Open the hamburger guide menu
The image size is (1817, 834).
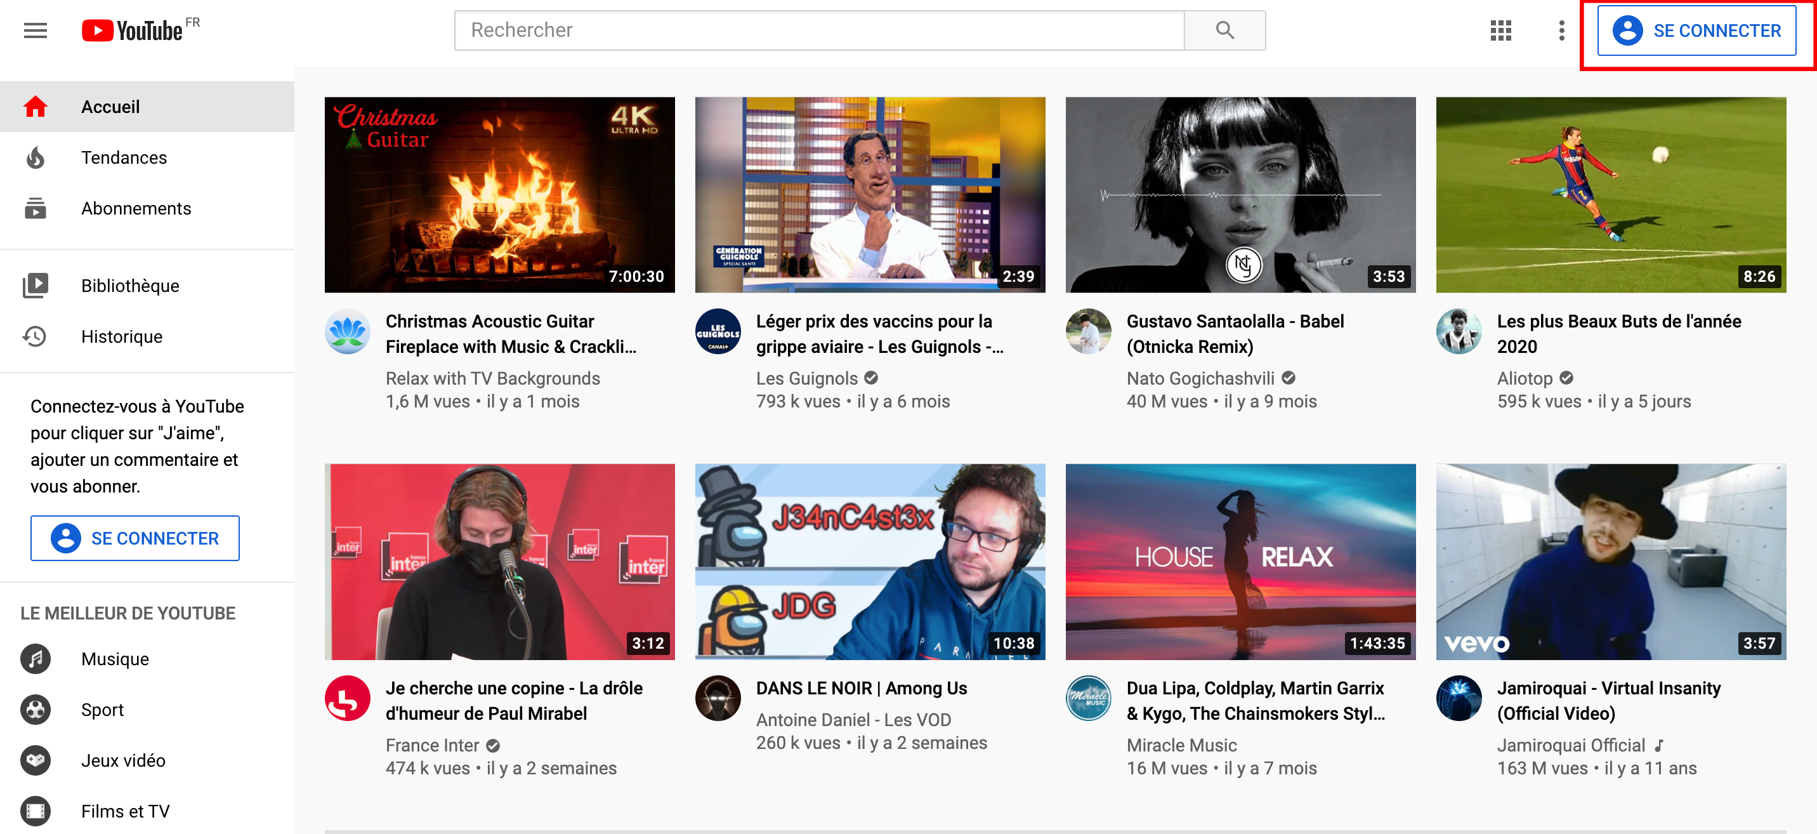[x=36, y=30]
